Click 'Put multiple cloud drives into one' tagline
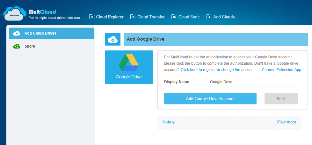312x145 pixels. (54, 18)
